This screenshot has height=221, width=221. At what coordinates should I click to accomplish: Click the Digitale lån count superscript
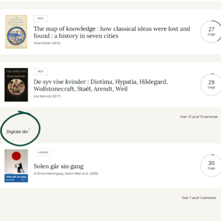(x=29, y=130)
